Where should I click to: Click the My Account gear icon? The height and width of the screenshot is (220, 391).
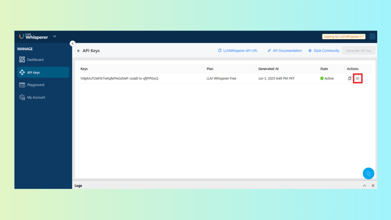22,97
